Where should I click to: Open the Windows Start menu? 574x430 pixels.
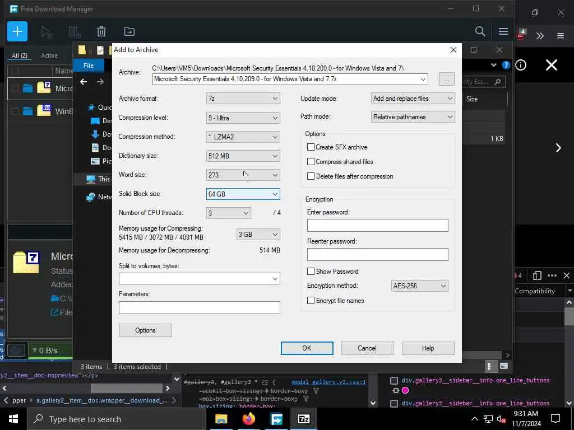pos(13,419)
